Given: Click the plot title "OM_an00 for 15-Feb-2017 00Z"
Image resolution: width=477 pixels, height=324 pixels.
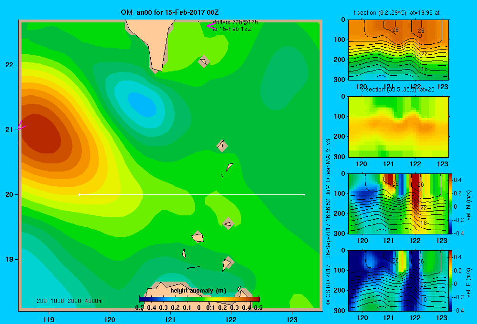Looking at the screenshot, I should click(170, 12).
